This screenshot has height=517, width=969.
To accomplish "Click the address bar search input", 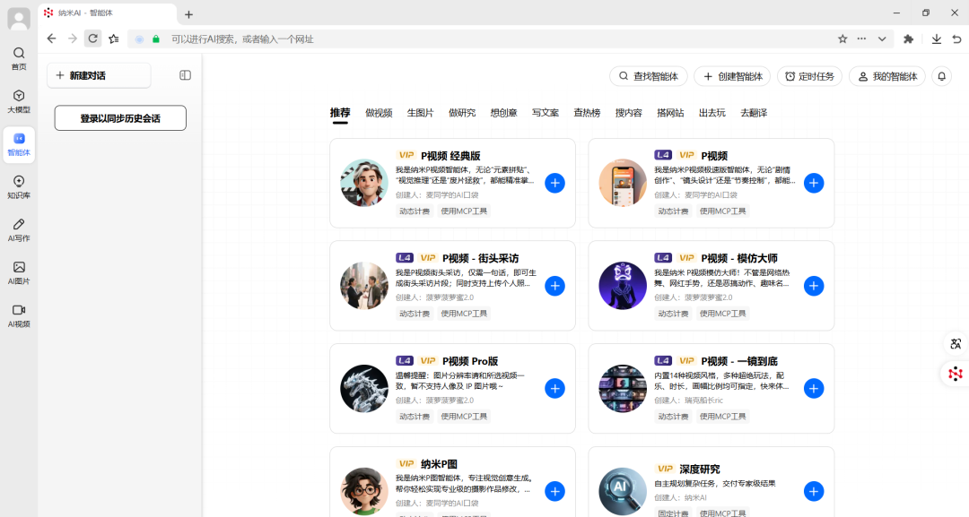I will coord(449,39).
